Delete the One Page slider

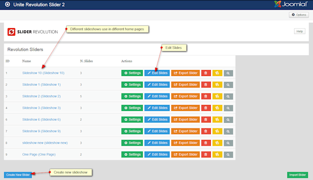pos(206,155)
